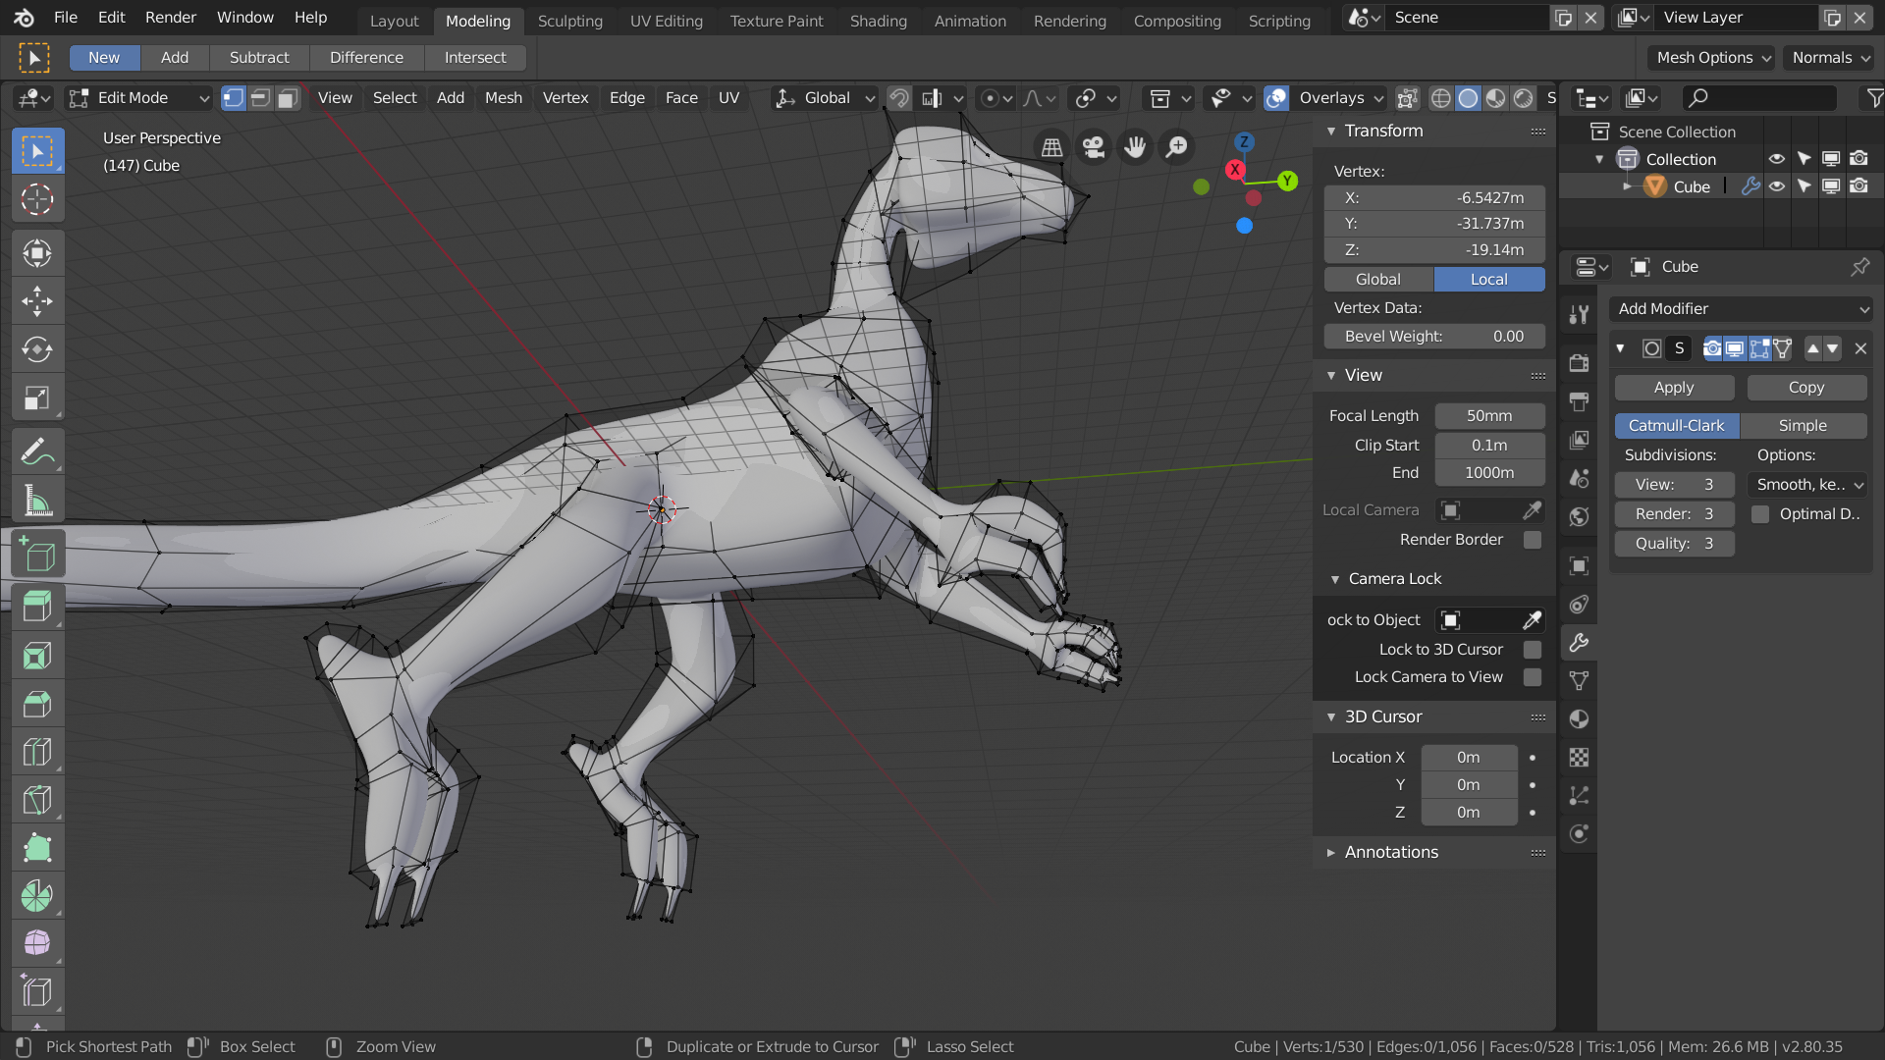Open the Modifiers properties tab
The height and width of the screenshot is (1060, 1885).
[1579, 643]
